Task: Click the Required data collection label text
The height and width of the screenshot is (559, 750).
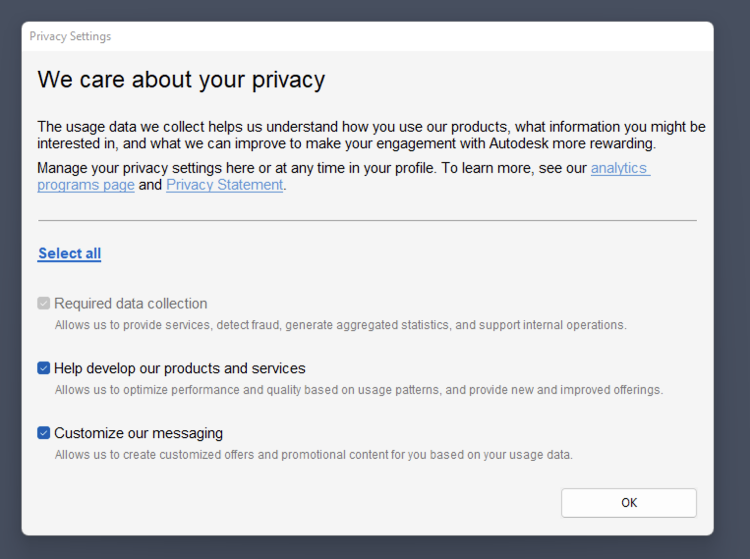Action: 130,304
